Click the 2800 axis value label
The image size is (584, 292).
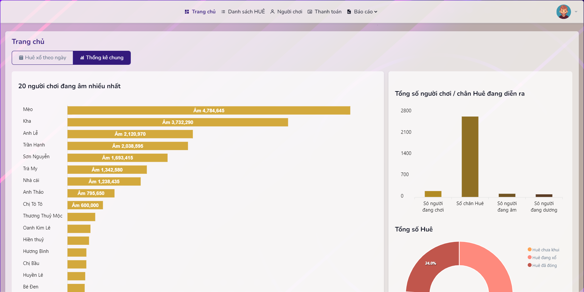click(x=406, y=111)
